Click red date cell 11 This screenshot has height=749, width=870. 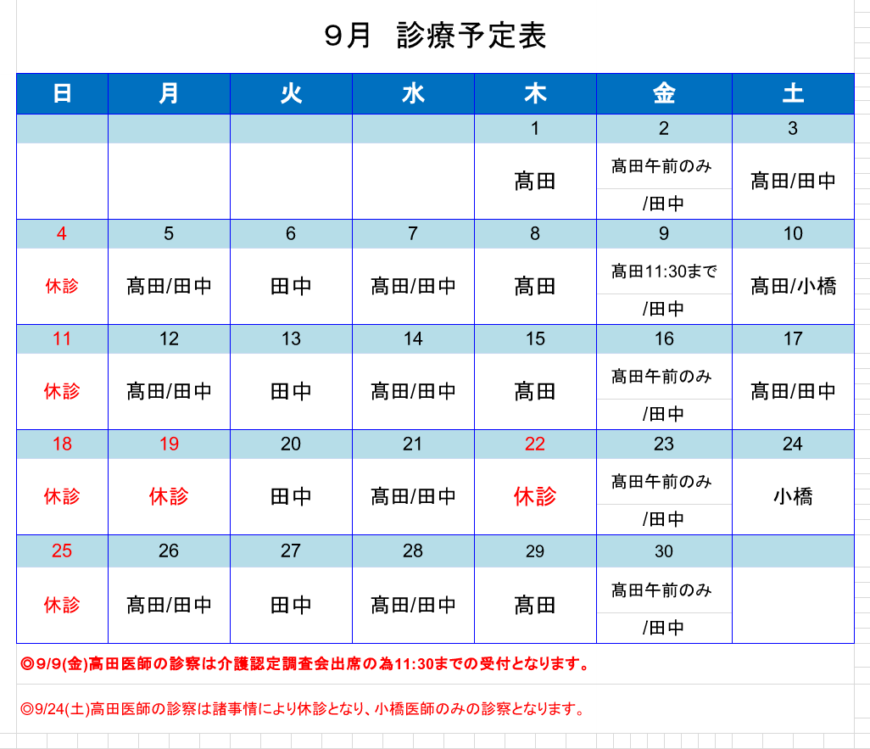pos(62,339)
